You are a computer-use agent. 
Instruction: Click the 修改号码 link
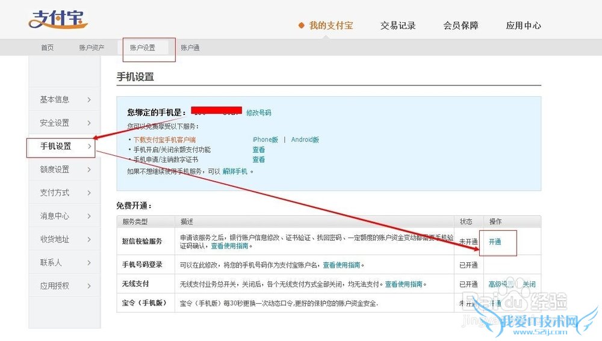tap(258, 112)
